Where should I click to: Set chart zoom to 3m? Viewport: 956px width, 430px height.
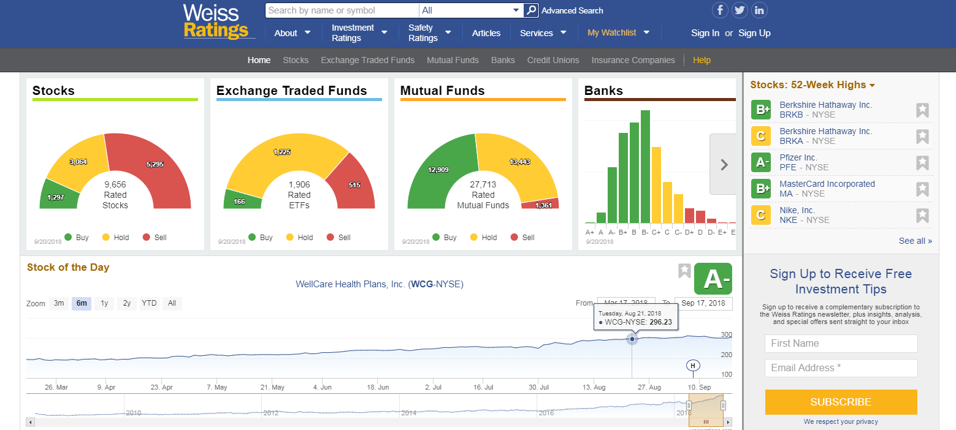59,303
